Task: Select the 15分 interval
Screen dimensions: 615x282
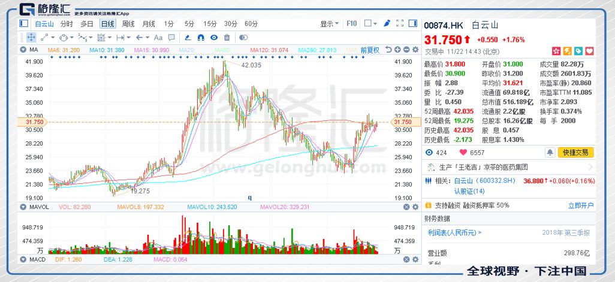Action: click(210, 24)
